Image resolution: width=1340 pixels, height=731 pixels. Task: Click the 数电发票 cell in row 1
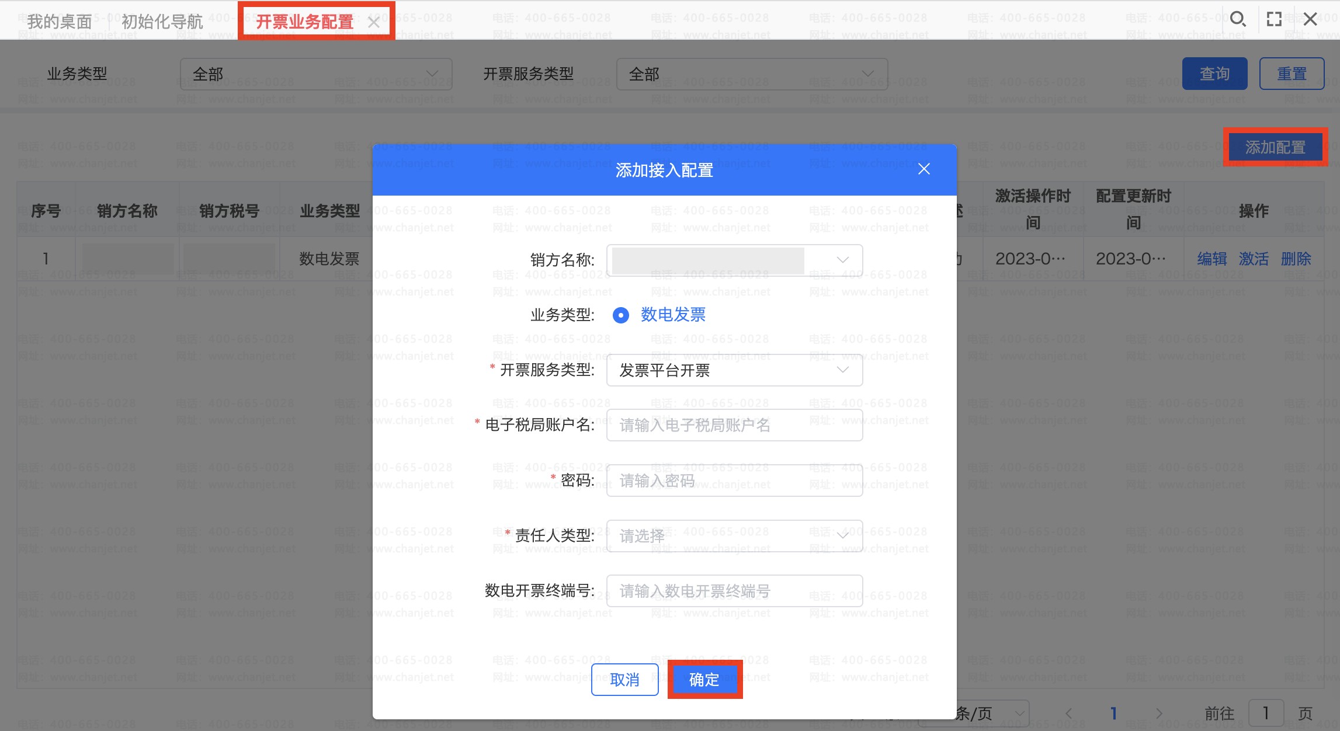tap(329, 259)
